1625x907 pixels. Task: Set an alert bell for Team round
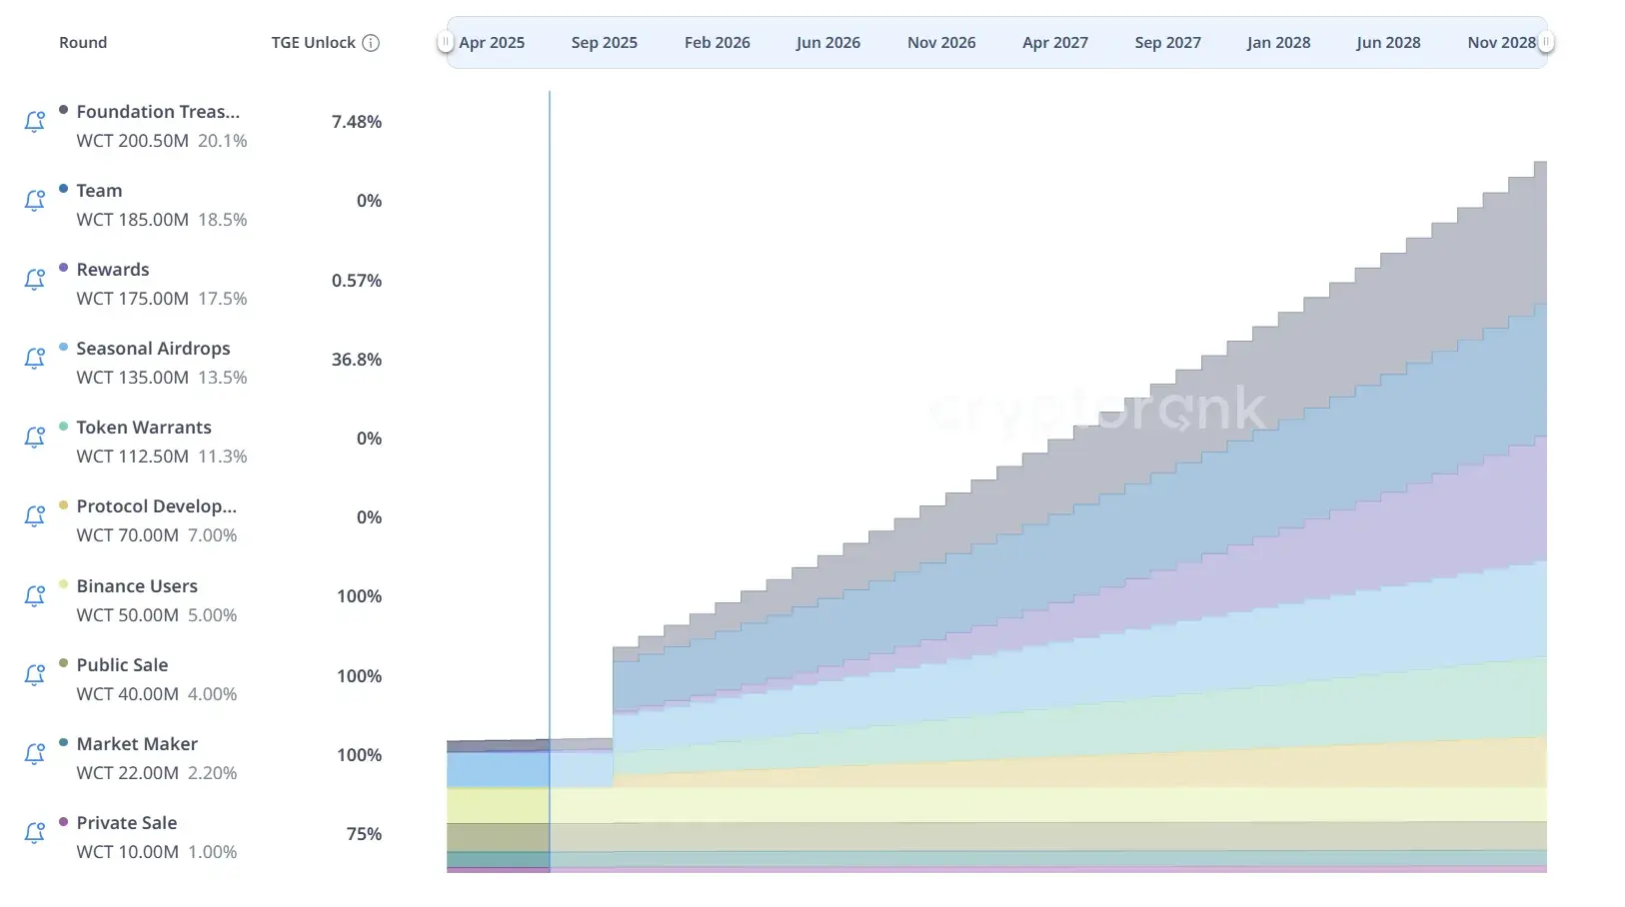(x=35, y=201)
